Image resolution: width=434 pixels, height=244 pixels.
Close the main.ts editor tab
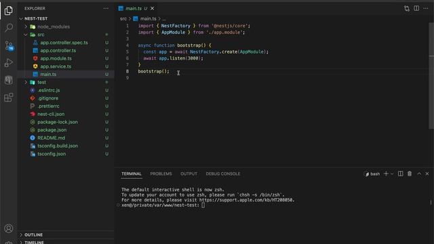[x=152, y=9]
